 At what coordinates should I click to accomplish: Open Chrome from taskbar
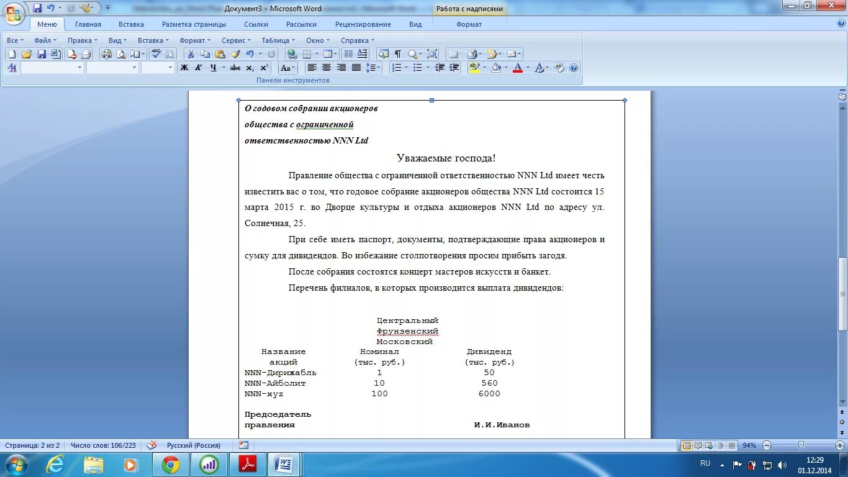point(170,464)
